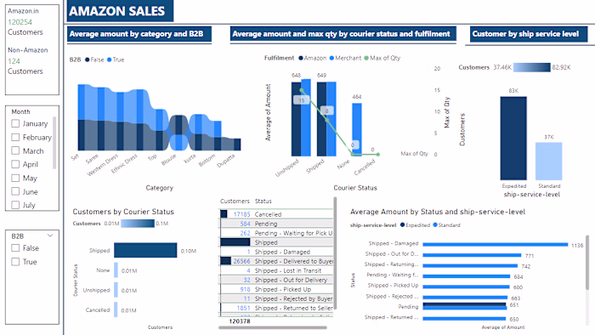Image resolution: width=595 pixels, height=335 pixels.
Task: Select the Cancelled bar in Customers by Courier Status
Action: coord(116,309)
